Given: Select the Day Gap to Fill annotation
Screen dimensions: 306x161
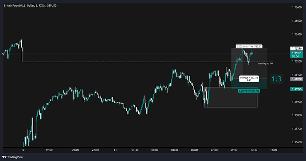Looking at the screenshot, I should [265, 63].
